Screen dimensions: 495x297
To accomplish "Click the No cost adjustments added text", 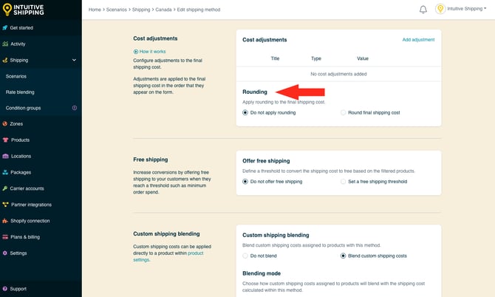I will [338, 74].
